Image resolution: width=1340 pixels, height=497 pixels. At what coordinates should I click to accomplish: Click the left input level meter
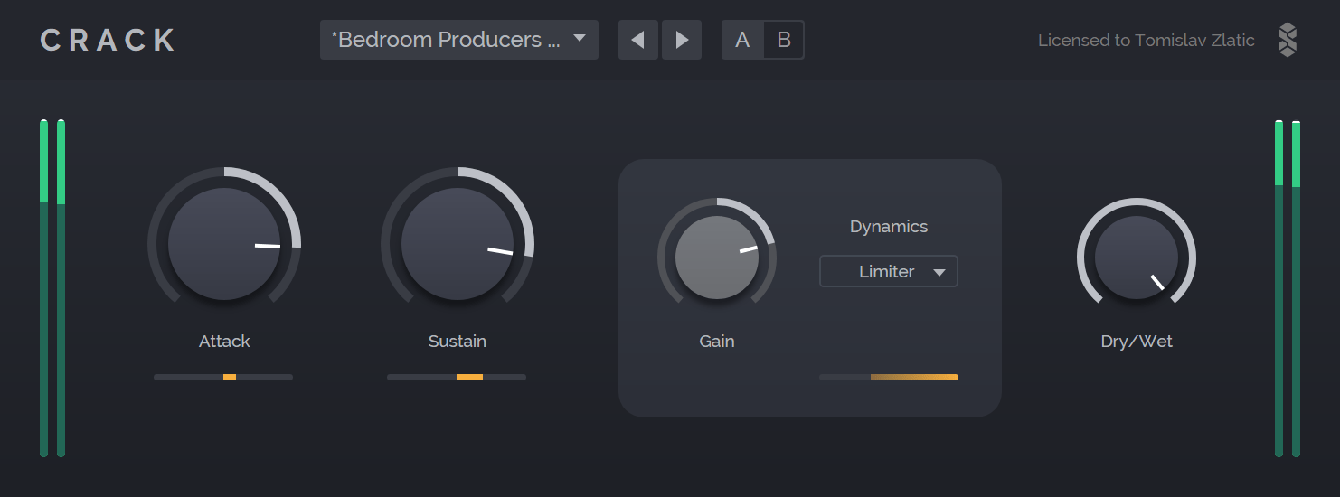(52, 289)
